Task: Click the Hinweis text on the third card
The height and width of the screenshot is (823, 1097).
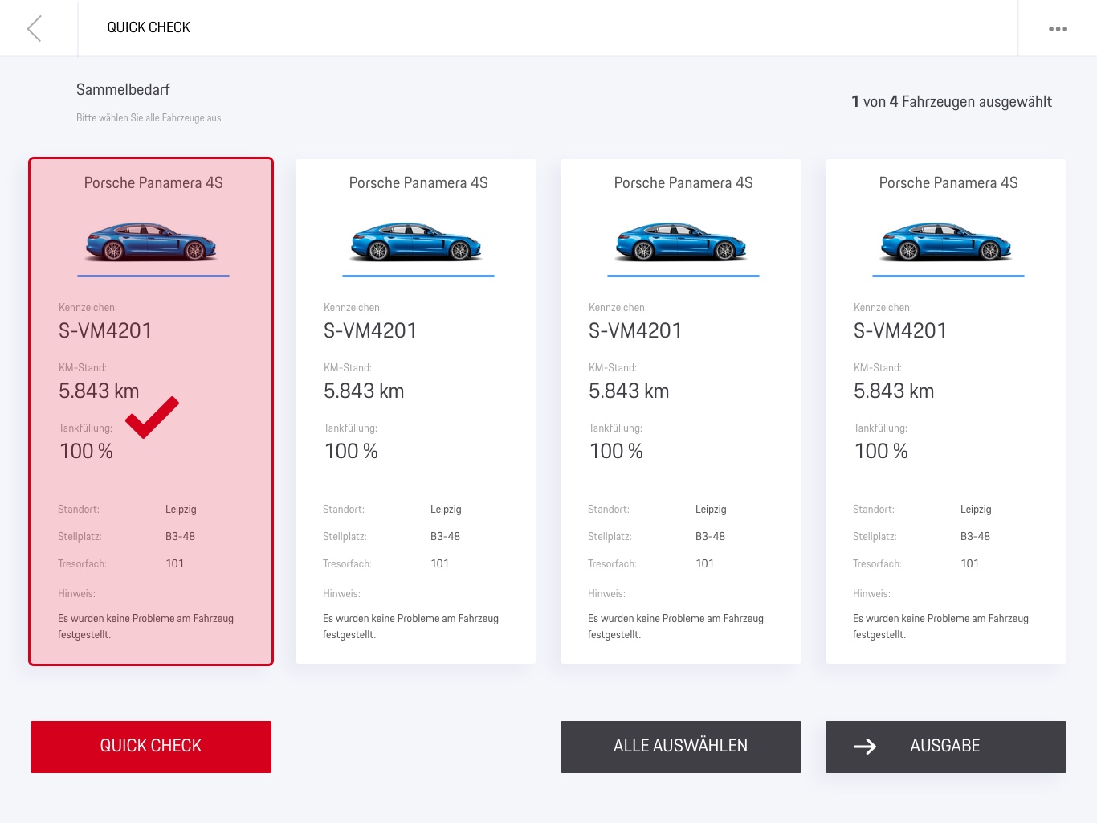Action: click(675, 626)
